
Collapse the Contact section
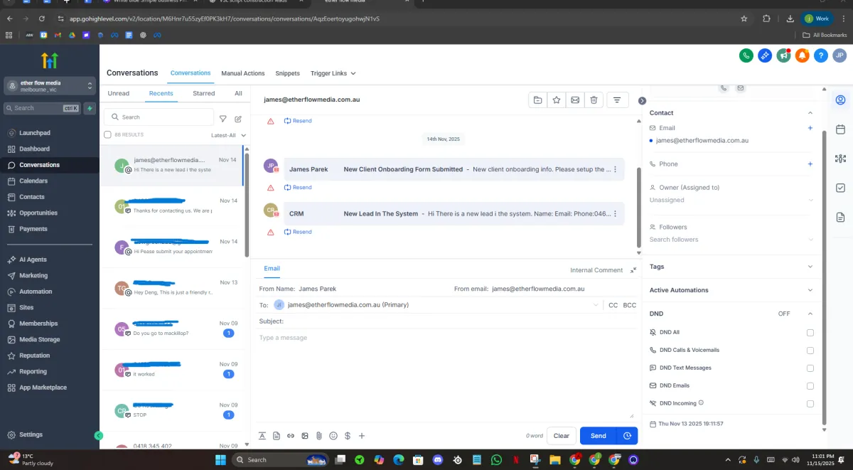(810, 113)
